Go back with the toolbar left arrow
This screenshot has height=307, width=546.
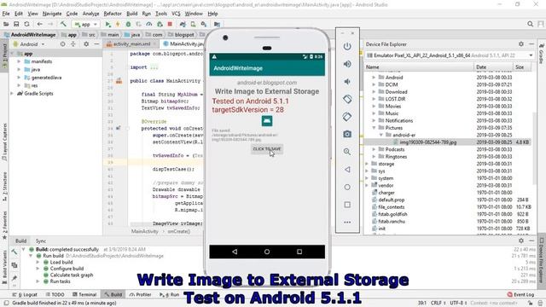coord(40,24)
